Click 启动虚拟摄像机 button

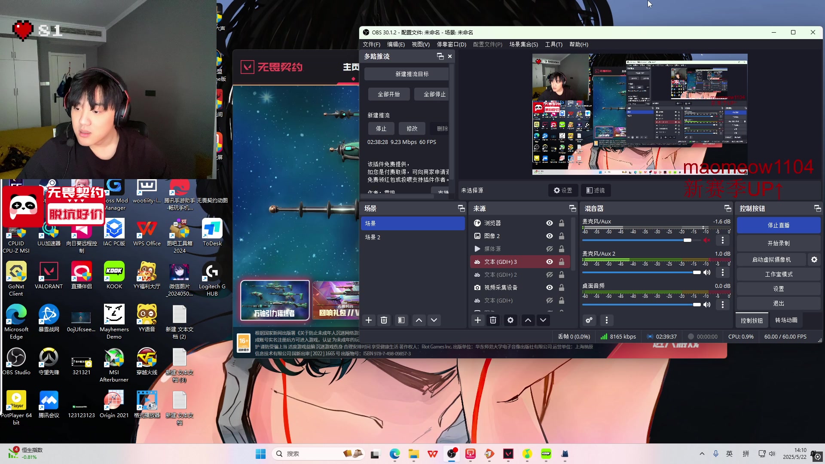[x=771, y=259]
